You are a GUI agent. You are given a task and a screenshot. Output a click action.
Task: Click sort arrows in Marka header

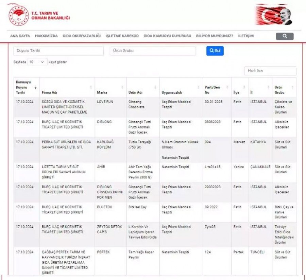tap(122, 87)
